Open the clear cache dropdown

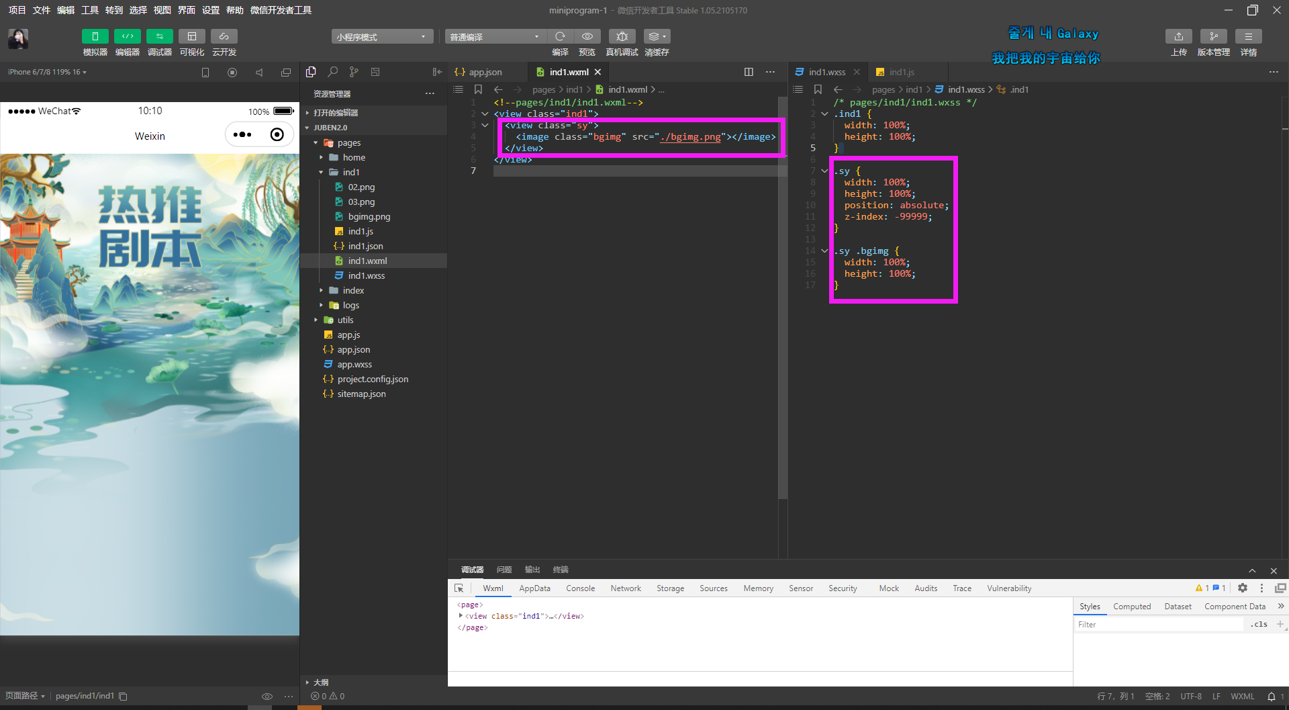(657, 36)
